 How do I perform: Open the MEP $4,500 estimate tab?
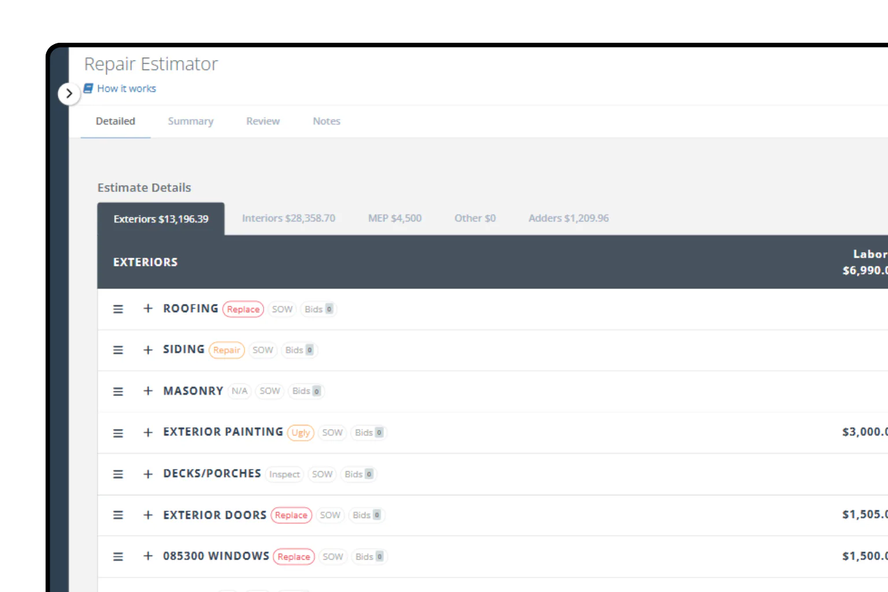pos(395,218)
